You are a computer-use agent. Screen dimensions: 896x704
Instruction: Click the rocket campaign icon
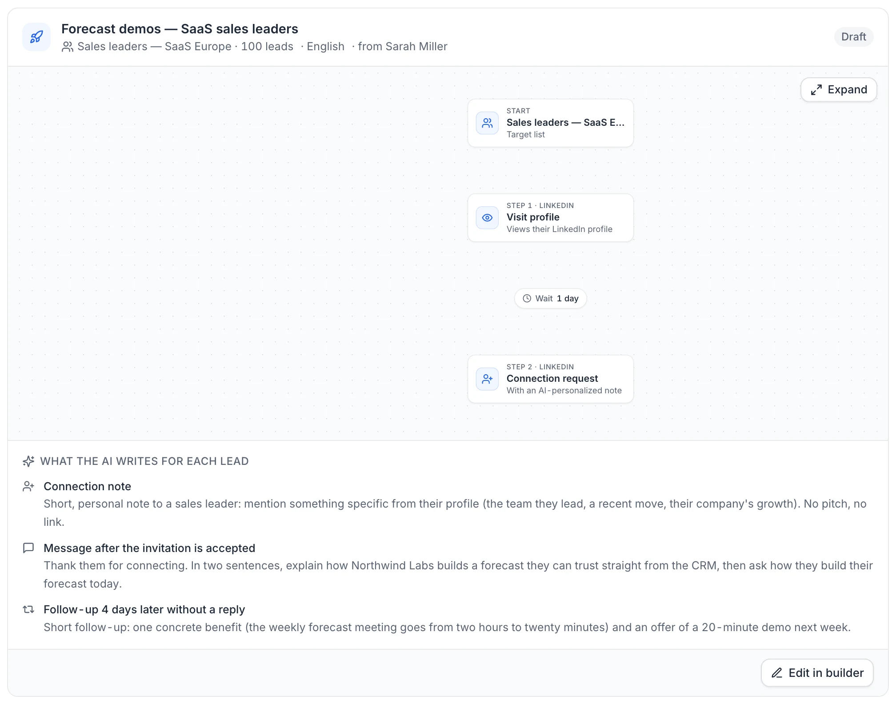(36, 37)
